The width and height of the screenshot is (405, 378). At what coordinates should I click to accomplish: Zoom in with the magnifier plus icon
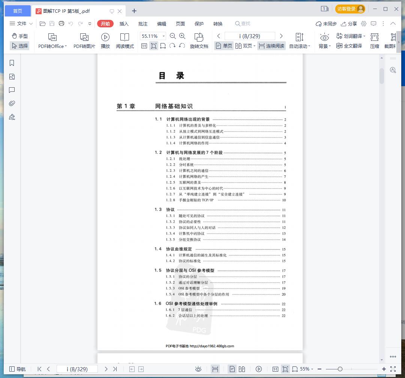click(x=182, y=36)
